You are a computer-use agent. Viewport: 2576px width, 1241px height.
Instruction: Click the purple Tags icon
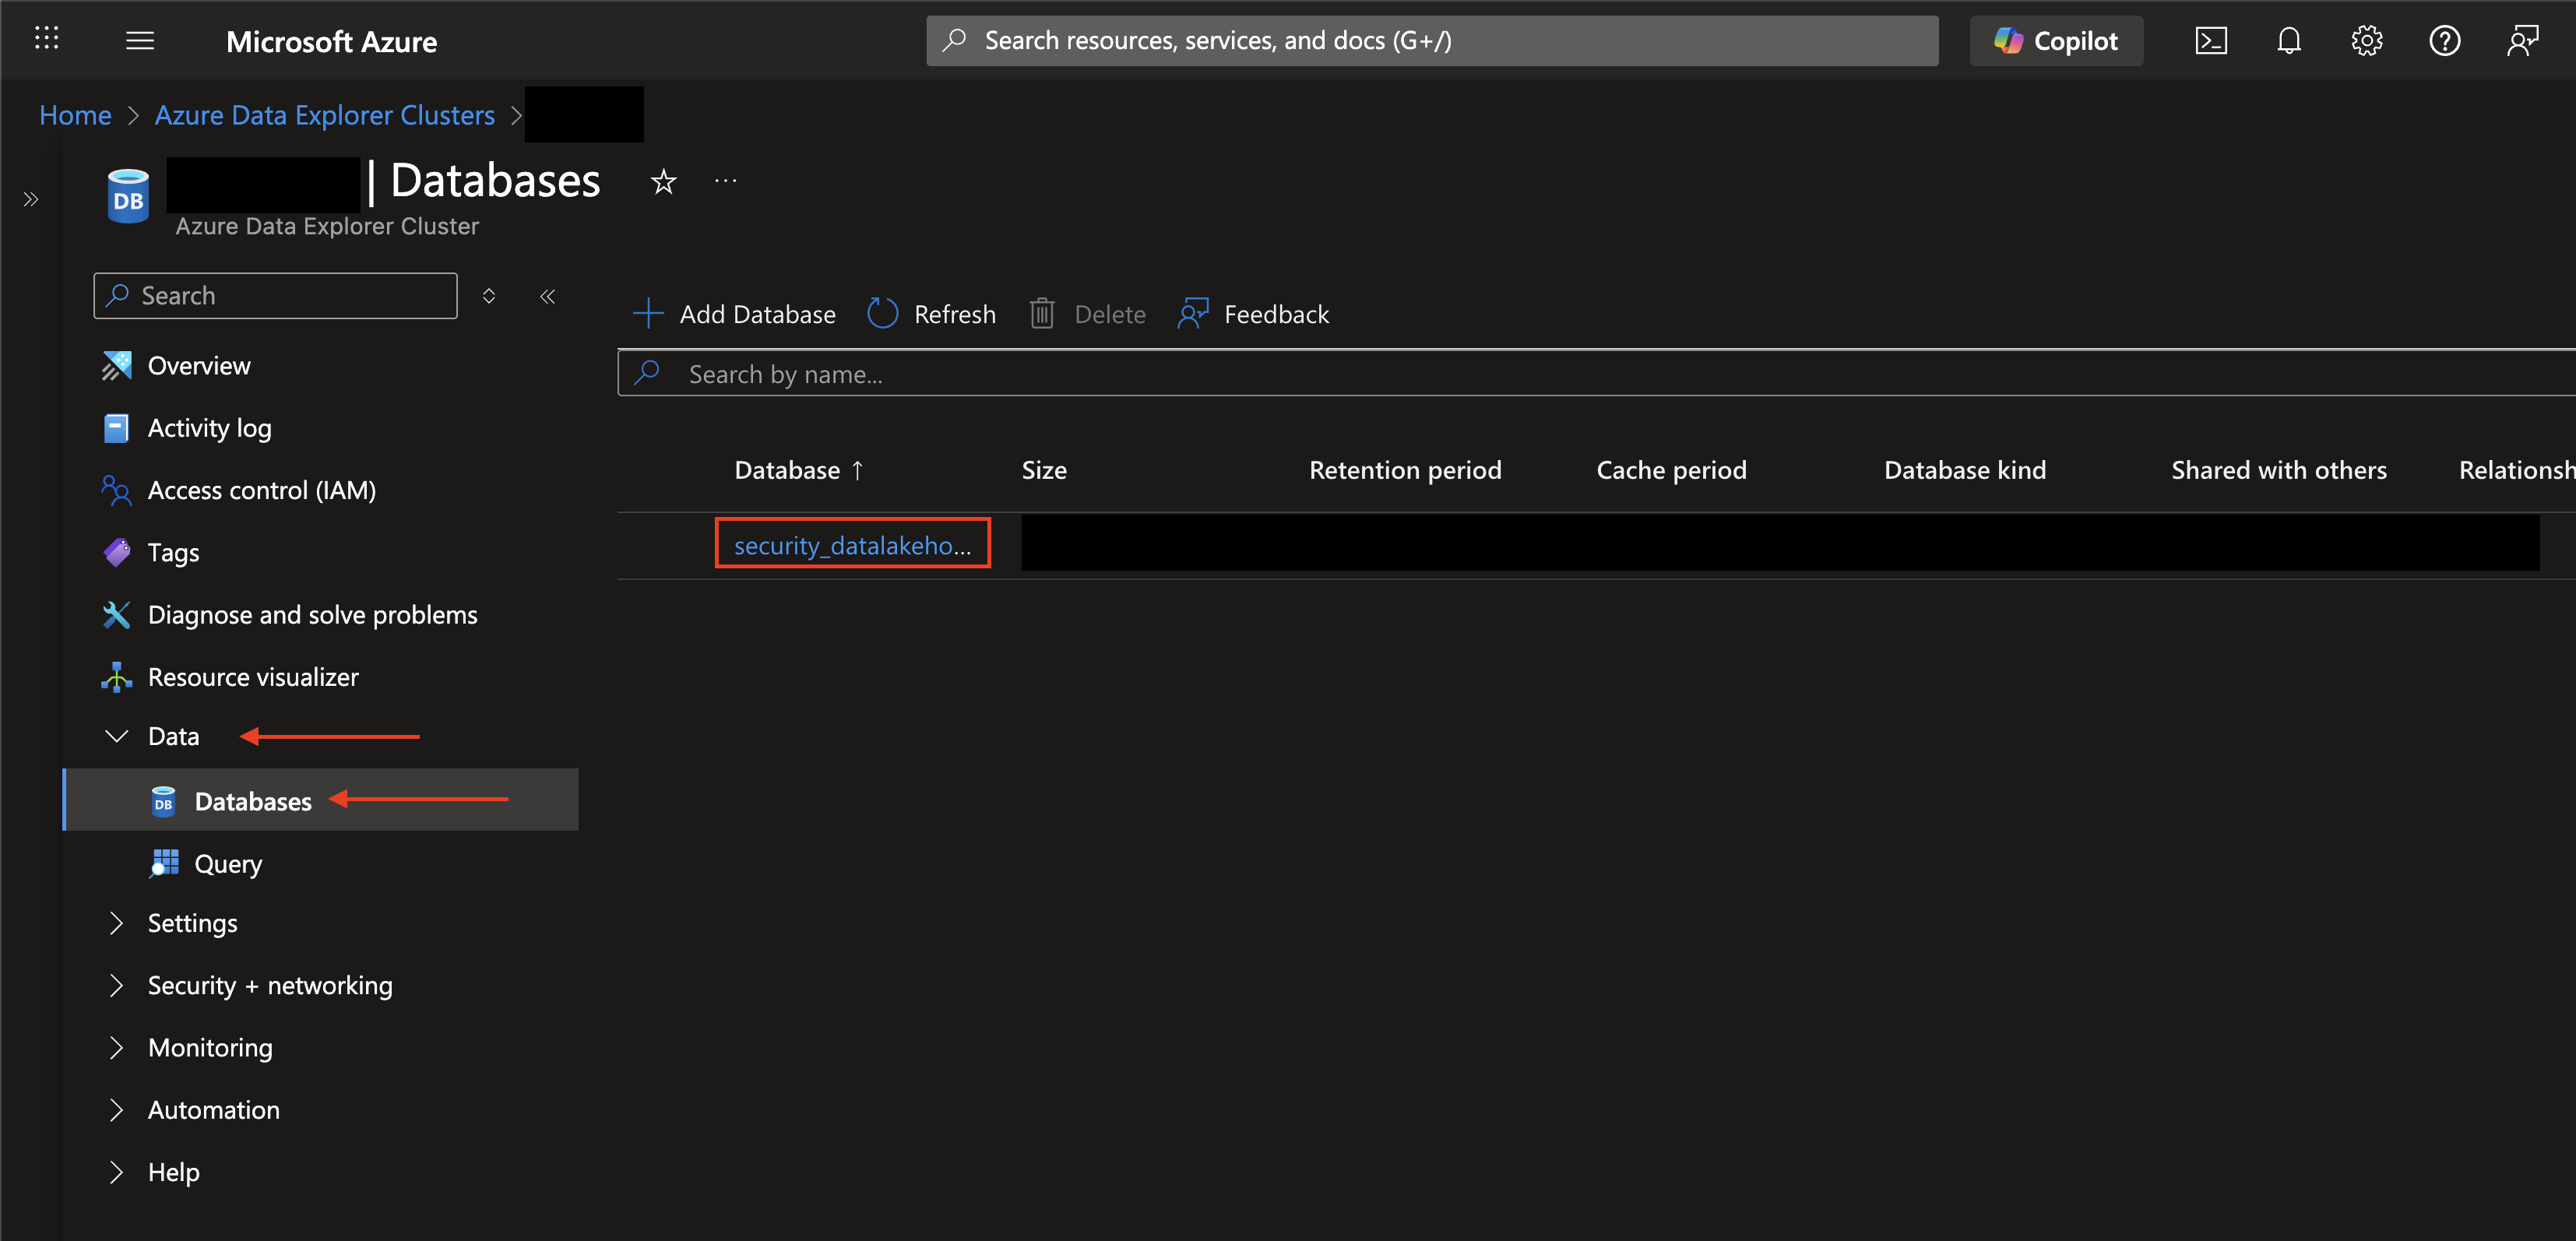coord(116,552)
